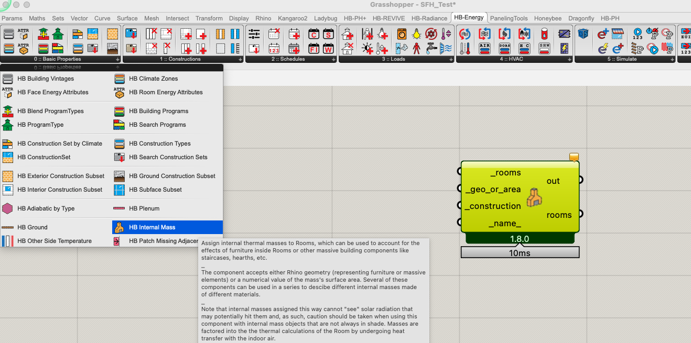Open the PanelingTools tab

coord(509,18)
